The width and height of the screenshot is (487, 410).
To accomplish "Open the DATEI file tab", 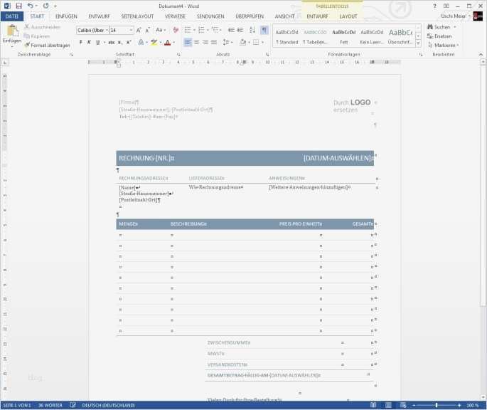I will (12, 16).
